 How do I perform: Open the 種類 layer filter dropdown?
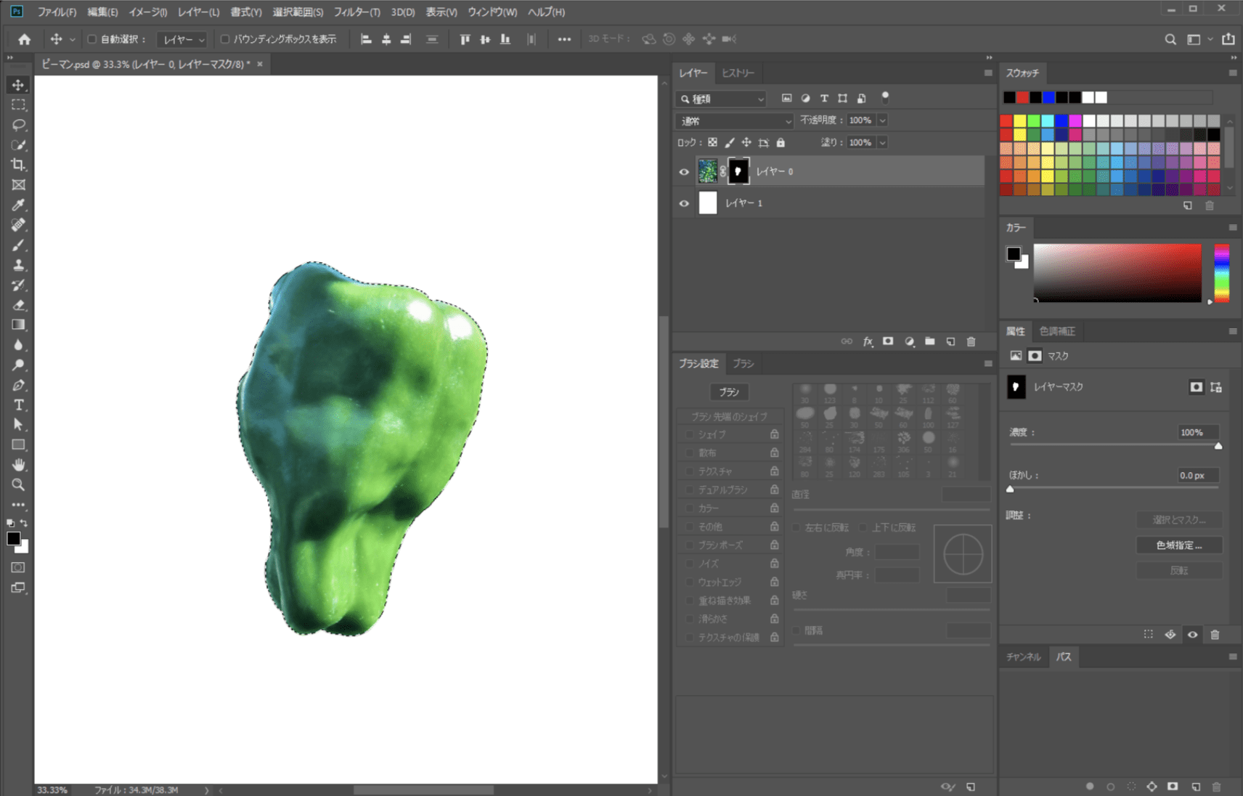tap(722, 99)
